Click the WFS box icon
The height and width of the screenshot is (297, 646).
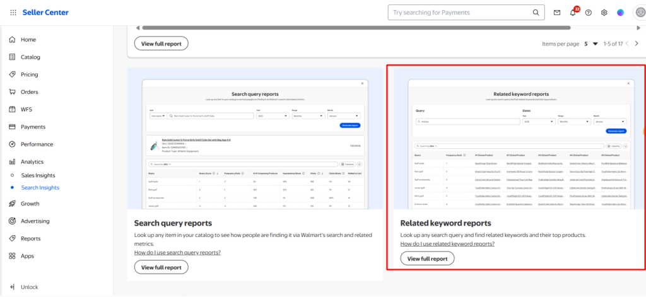click(x=13, y=109)
